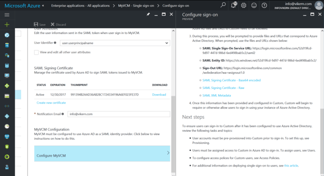Open the notifications bell with badge 10
Viewport: 324px width, 176px height.
point(234,5)
